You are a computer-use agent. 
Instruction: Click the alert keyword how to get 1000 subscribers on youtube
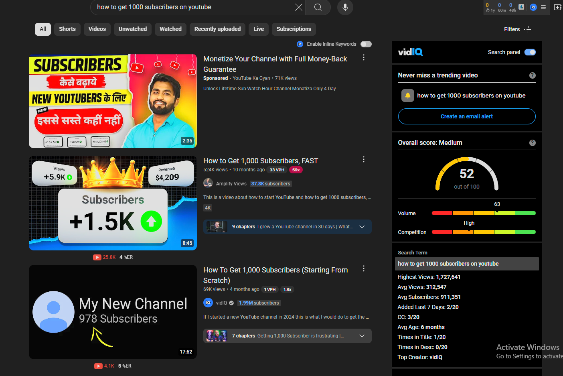471,96
